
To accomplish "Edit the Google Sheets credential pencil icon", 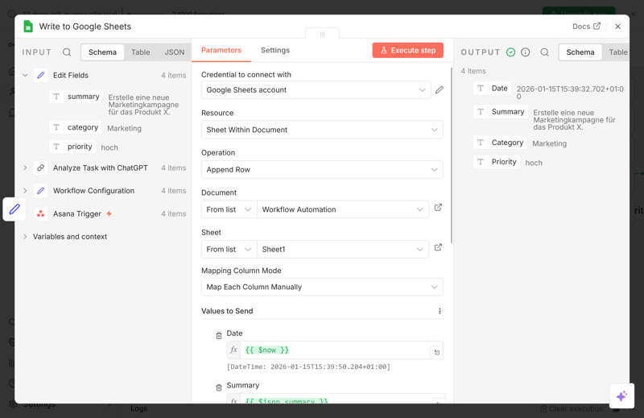I will [439, 90].
